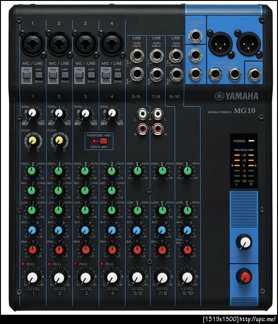Screen dimensions: 278x324
Task: Click the LINE 9 L/MONO input jack
Action: [x=176, y=55]
